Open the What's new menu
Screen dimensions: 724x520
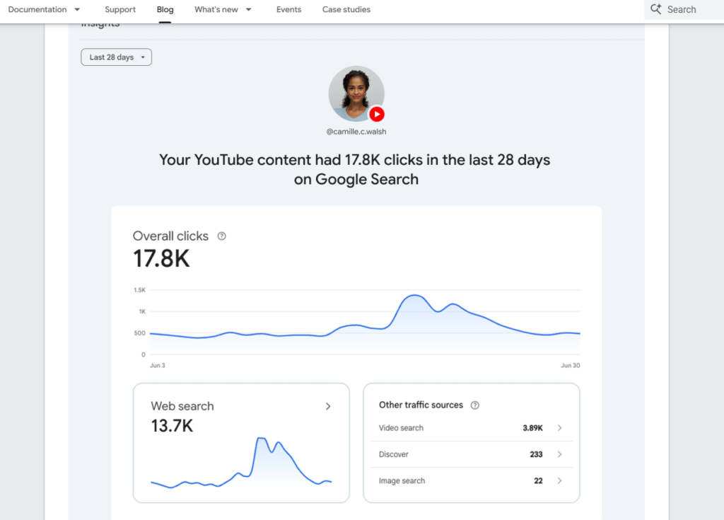pyautogui.click(x=216, y=9)
